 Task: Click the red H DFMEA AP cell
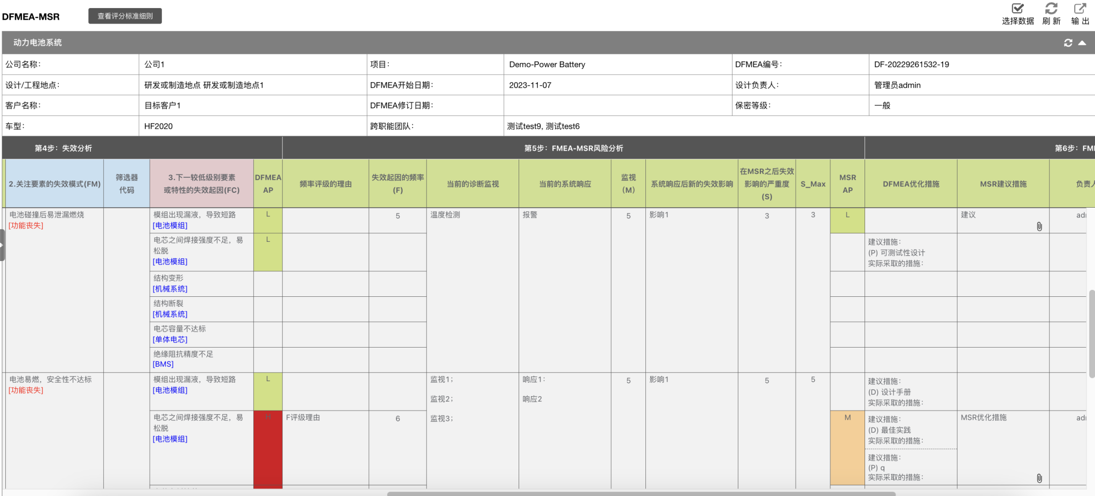268,448
